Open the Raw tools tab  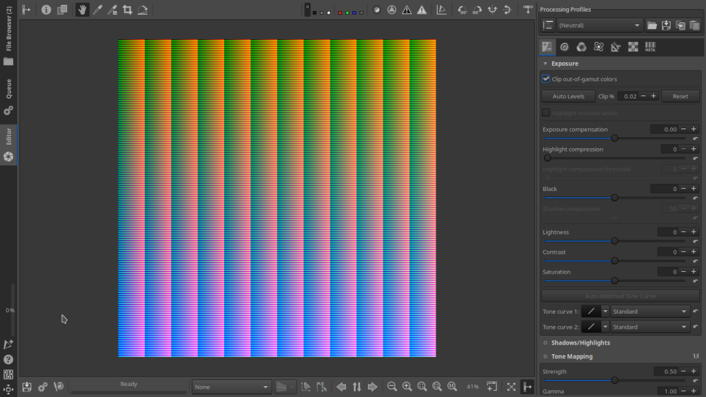[633, 47]
